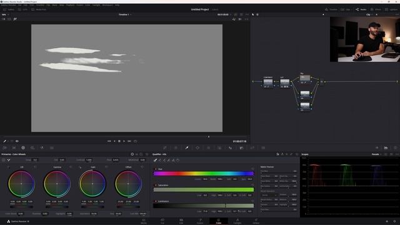Play the viewer clip forward
This screenshot has width=400, height=225.
pos(124,141)
